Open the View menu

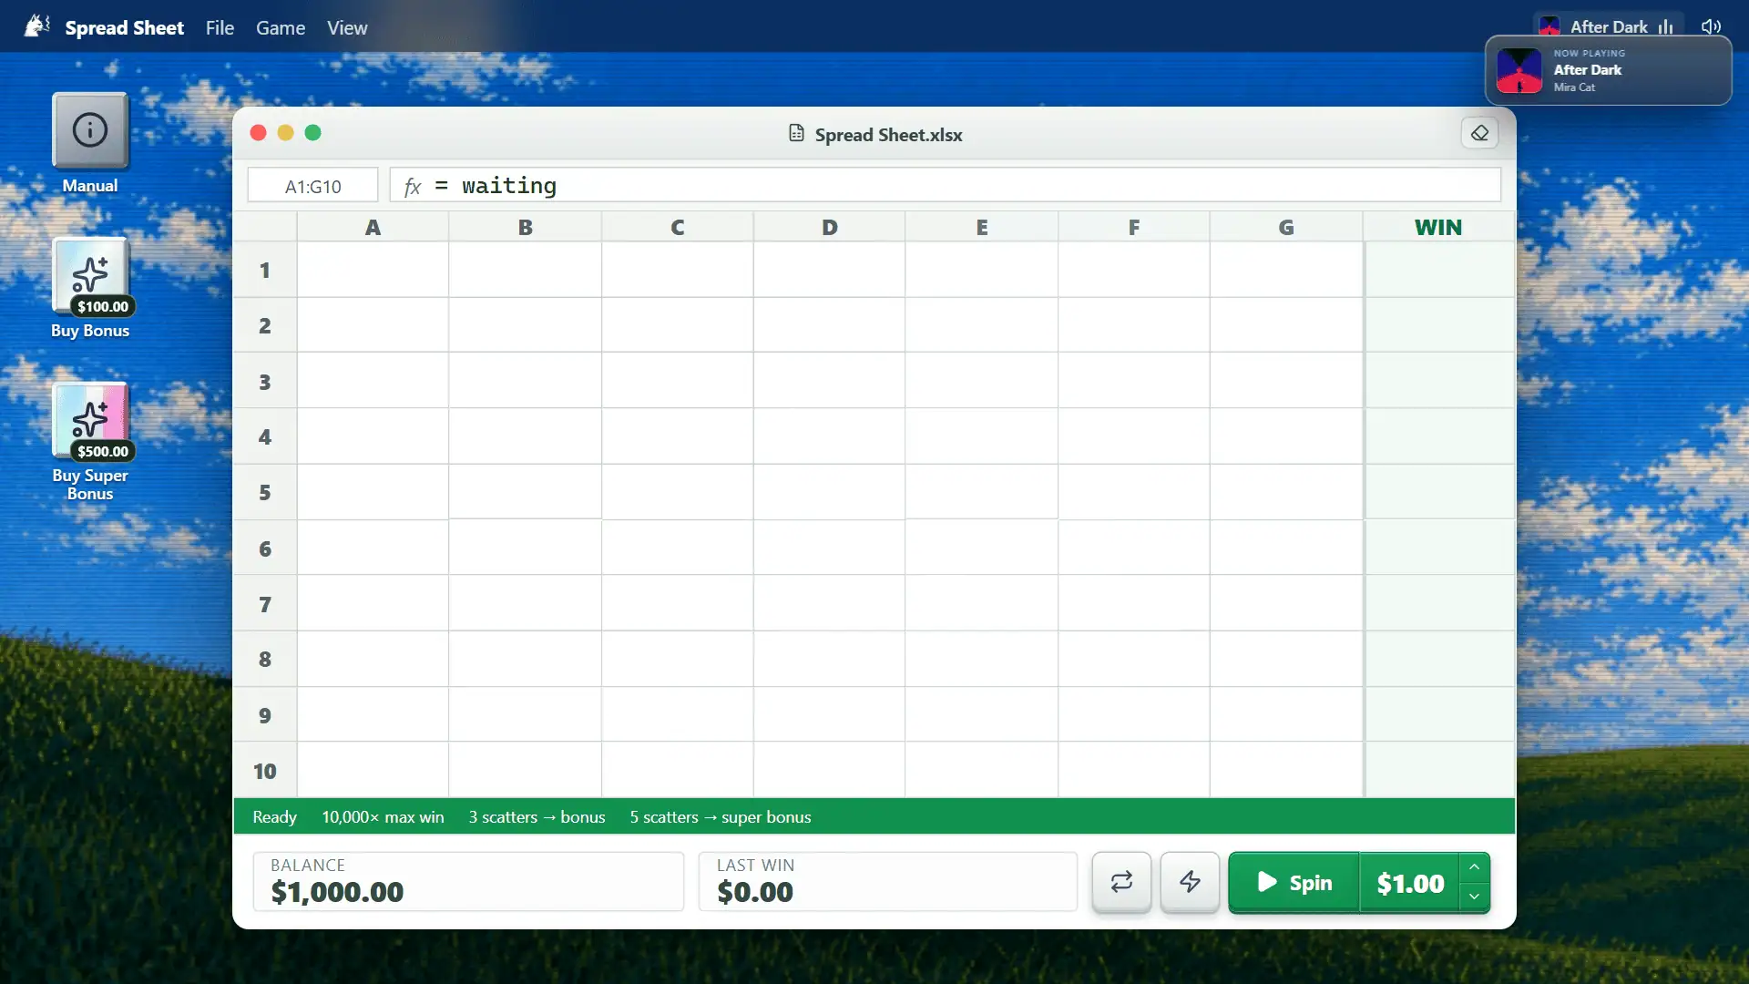pyautogui.click(x=347, y=27)
